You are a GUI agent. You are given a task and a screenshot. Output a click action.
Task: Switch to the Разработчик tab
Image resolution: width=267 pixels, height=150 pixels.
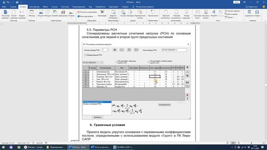point(100,7)
